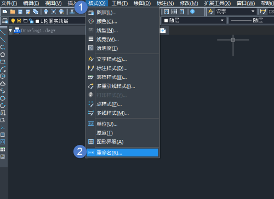This screenshot has height=199, width=274.
Task: Click the text style manager icon
Action: coord(210,11)
